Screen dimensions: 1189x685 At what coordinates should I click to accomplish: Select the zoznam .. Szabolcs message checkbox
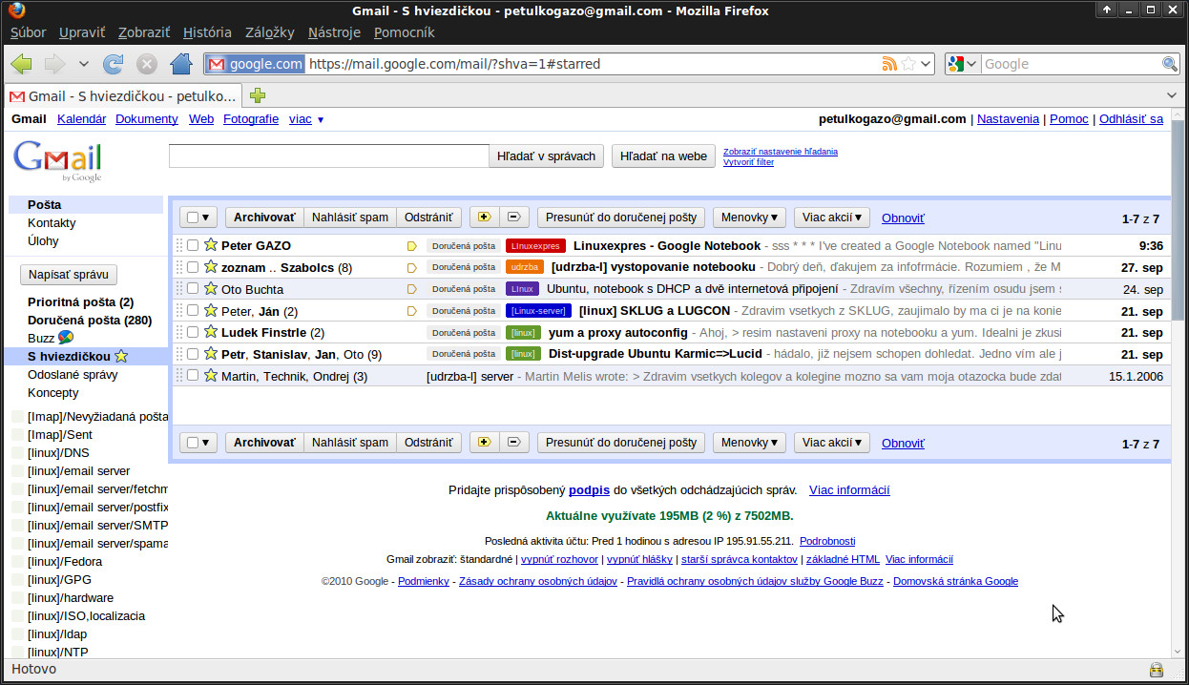[x=193, y=267]
